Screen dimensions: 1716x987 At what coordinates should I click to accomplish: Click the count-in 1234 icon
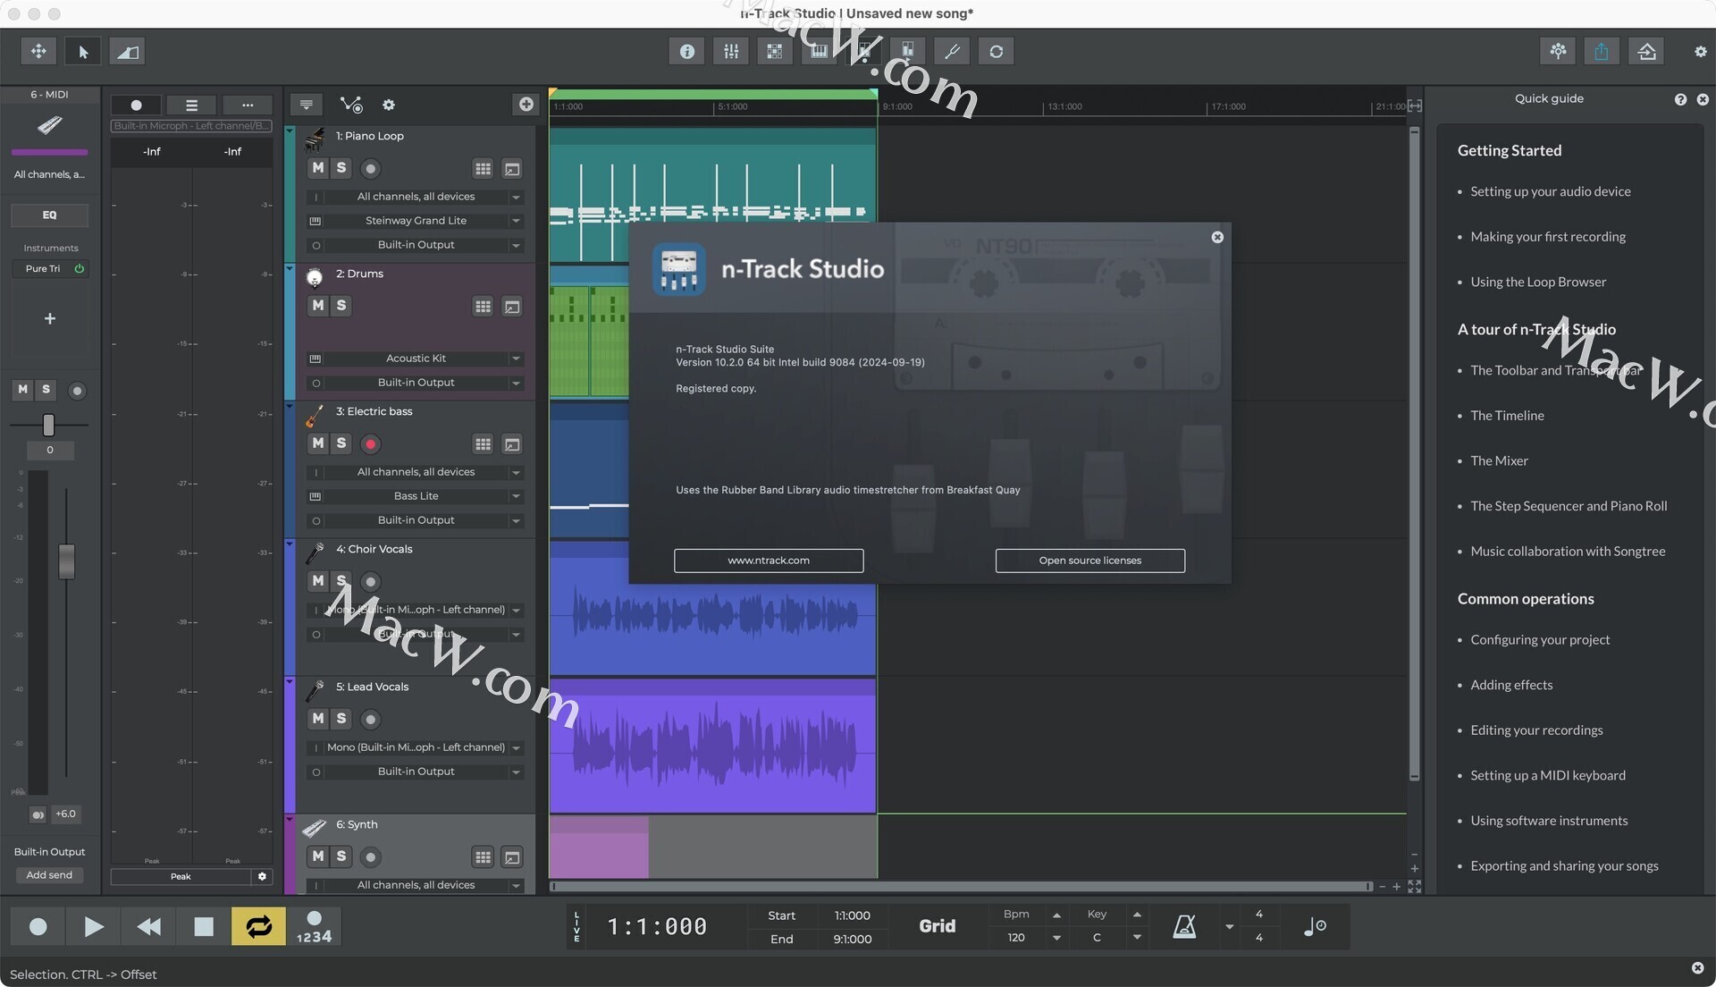click(314, 927)
